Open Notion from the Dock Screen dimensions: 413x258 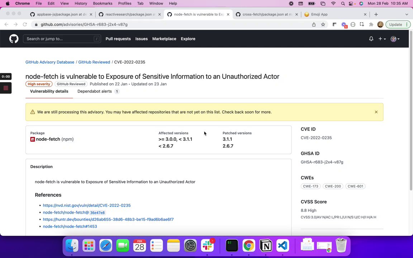coord(266,245)
